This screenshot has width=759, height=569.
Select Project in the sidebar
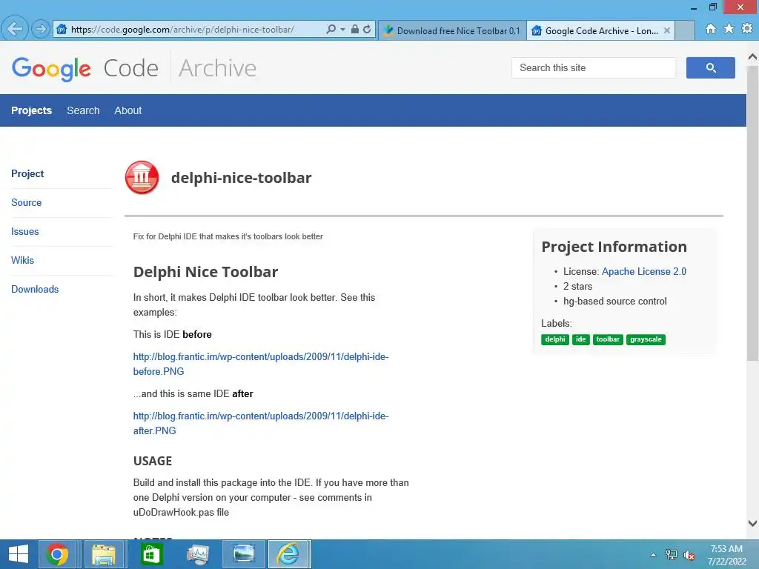[27, 173]
